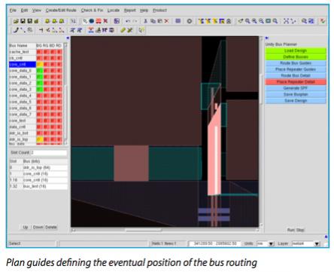Screen dimensions: 334x272
Task: Click the first floppy disk save icon
Action: pos(23,21)
